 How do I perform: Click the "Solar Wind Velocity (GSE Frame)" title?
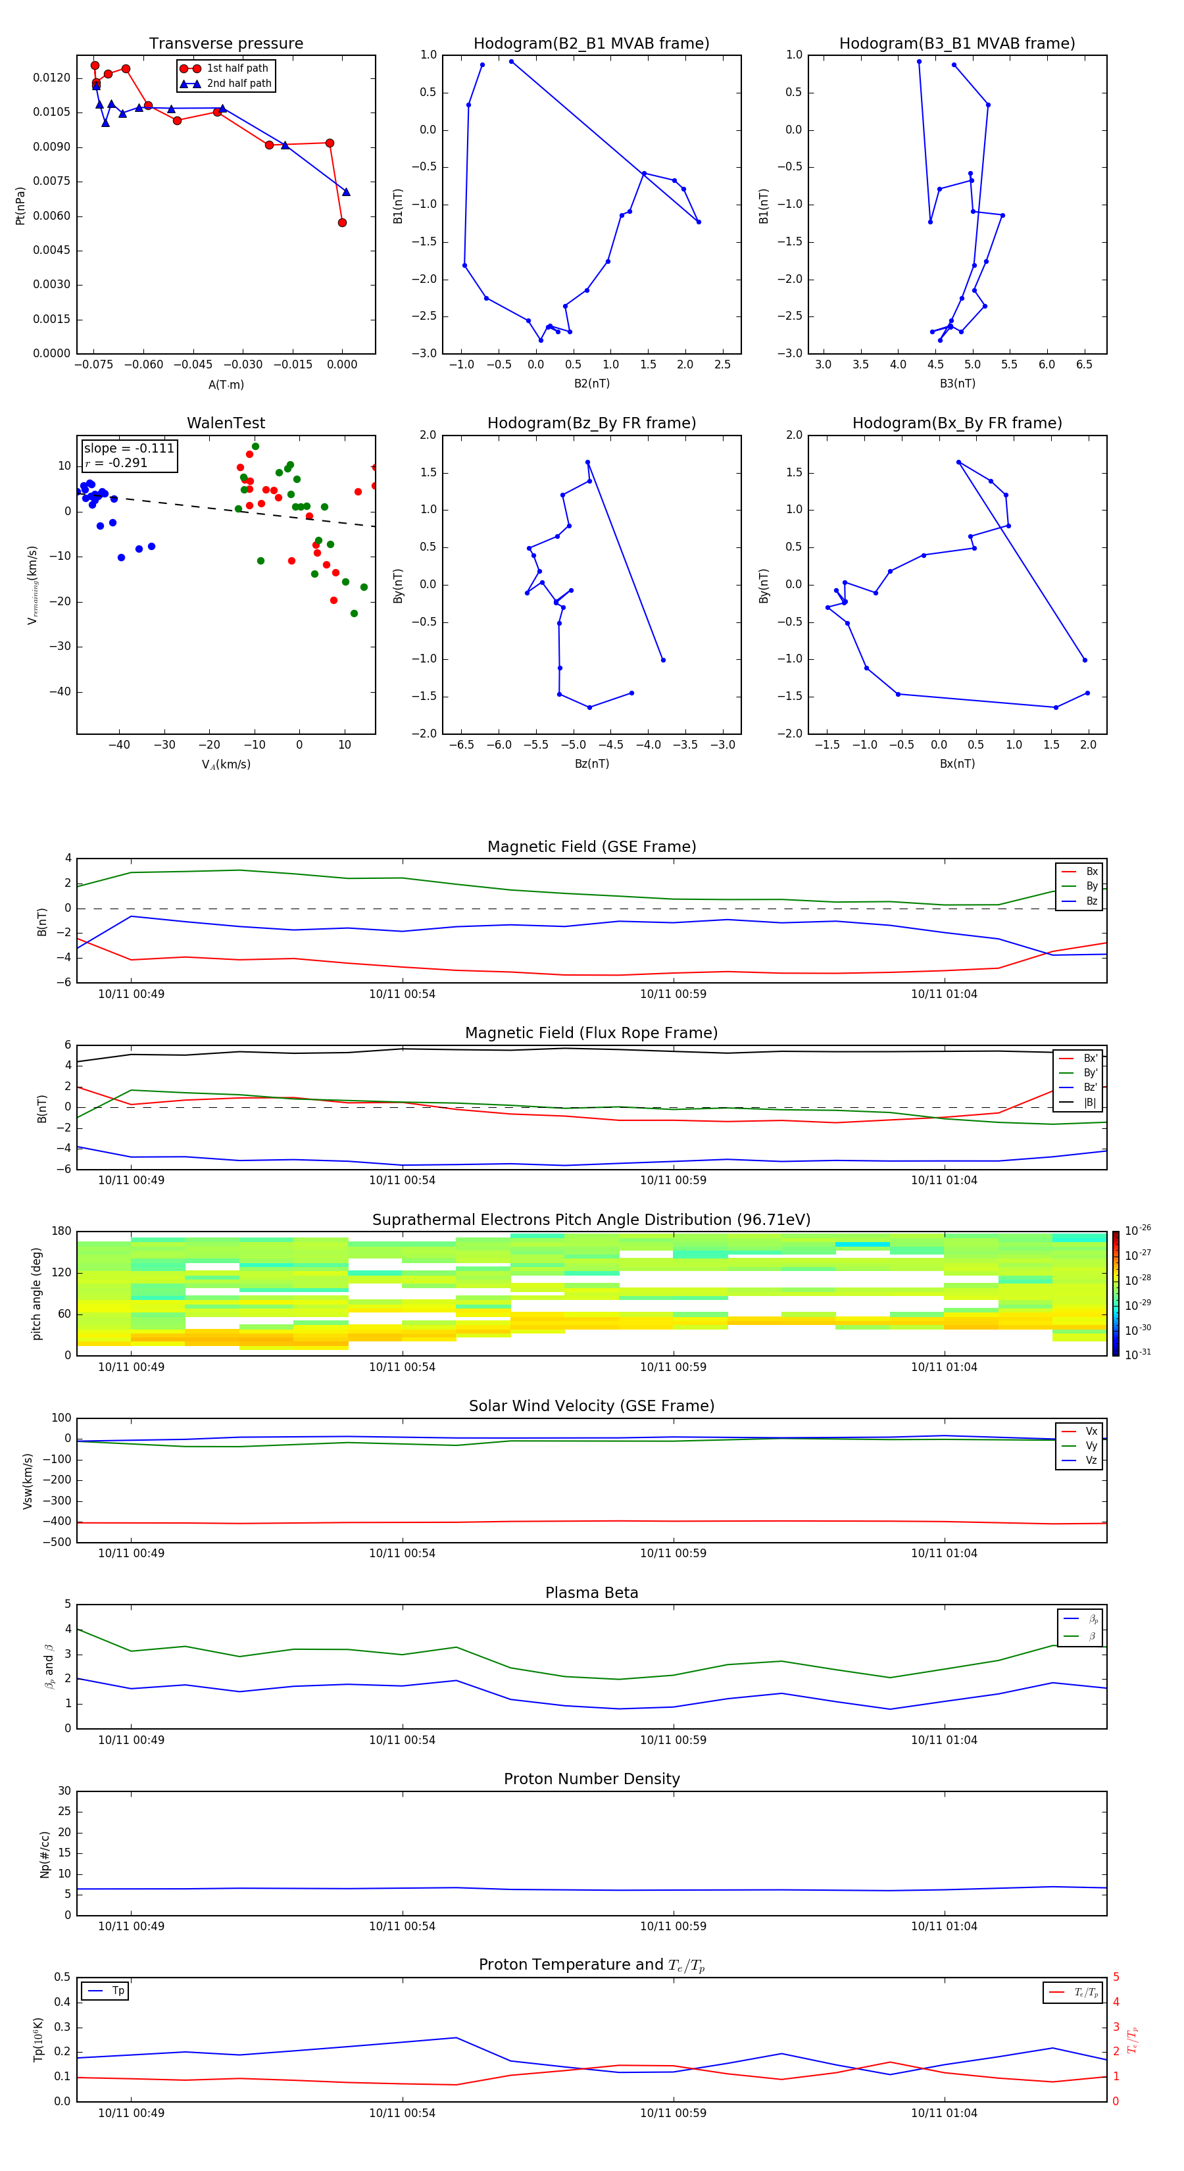pyautogui.click(x=591, y=1406)
